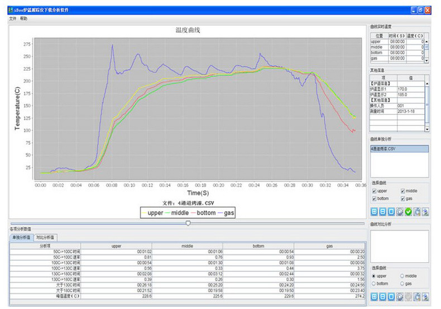Click the green checkmark confirm icon
Image resolution: width=441 pixels, height=309 pixels.
[x=409, y=212]
